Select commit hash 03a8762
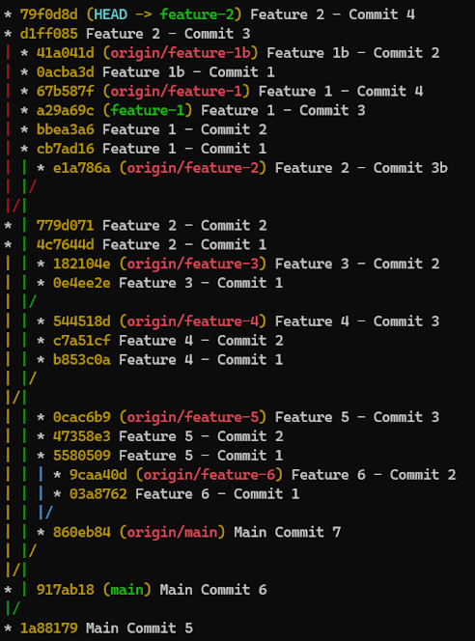The height and width of the screenshot is (641, 475). pyautogui.click(x=98, y=494)
